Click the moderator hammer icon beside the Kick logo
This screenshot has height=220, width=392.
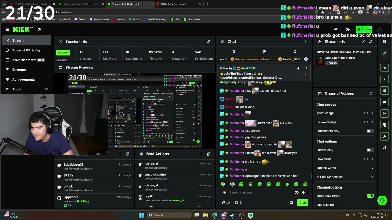(x=40, y=29)
